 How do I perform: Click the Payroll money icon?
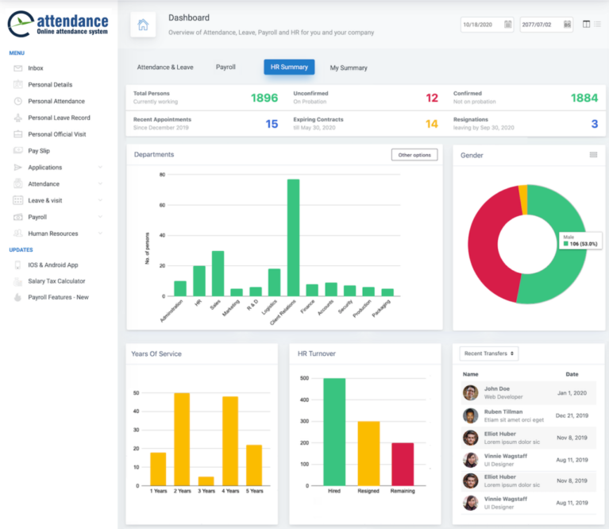pos(18,217)
